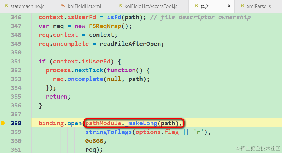Click the JS icon on koiFieldListAccessTool.js tab
The image size is (282, 153).
[x=120, y=6]
